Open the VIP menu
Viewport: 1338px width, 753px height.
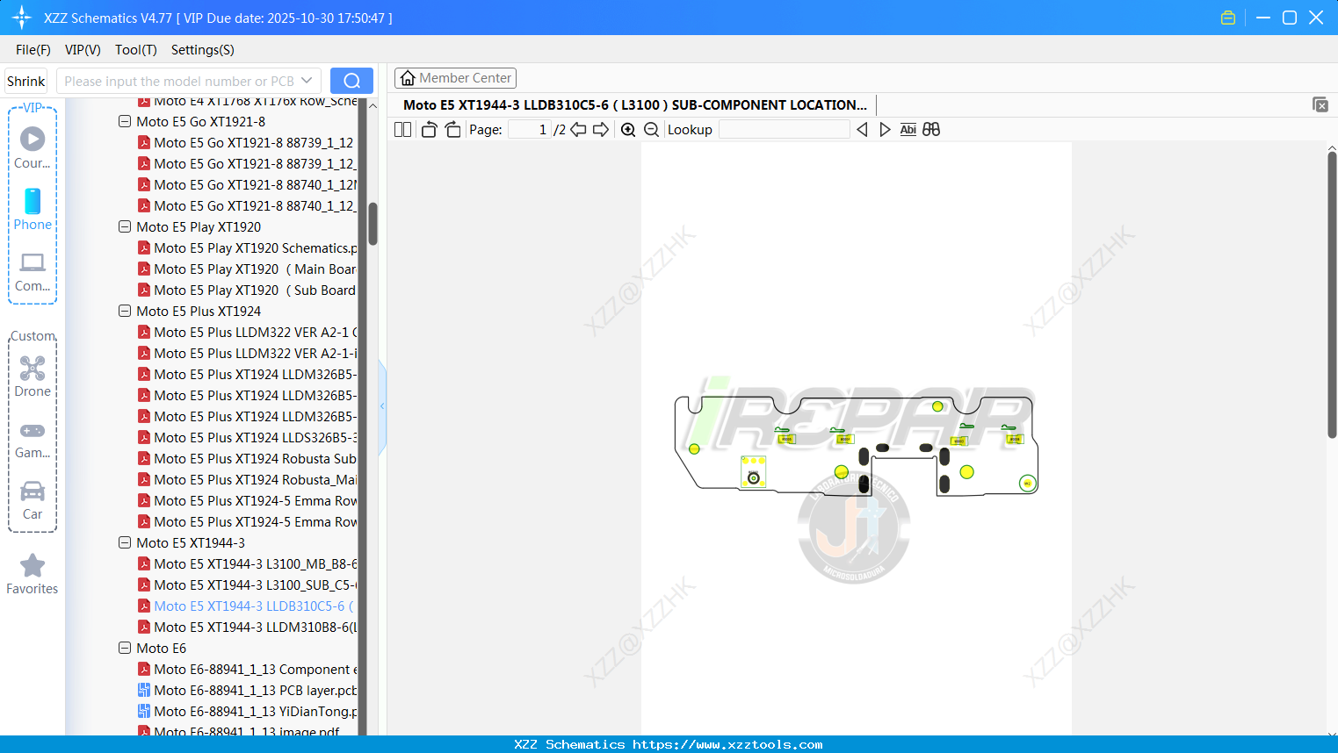83,50
